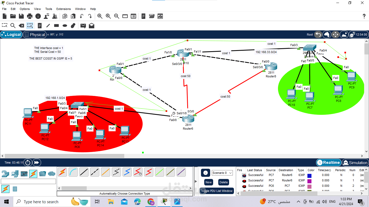Viewport: 369px width, 207px height.
Task: Select the Add Simple PDU tool
Action: tap(83, 25)
